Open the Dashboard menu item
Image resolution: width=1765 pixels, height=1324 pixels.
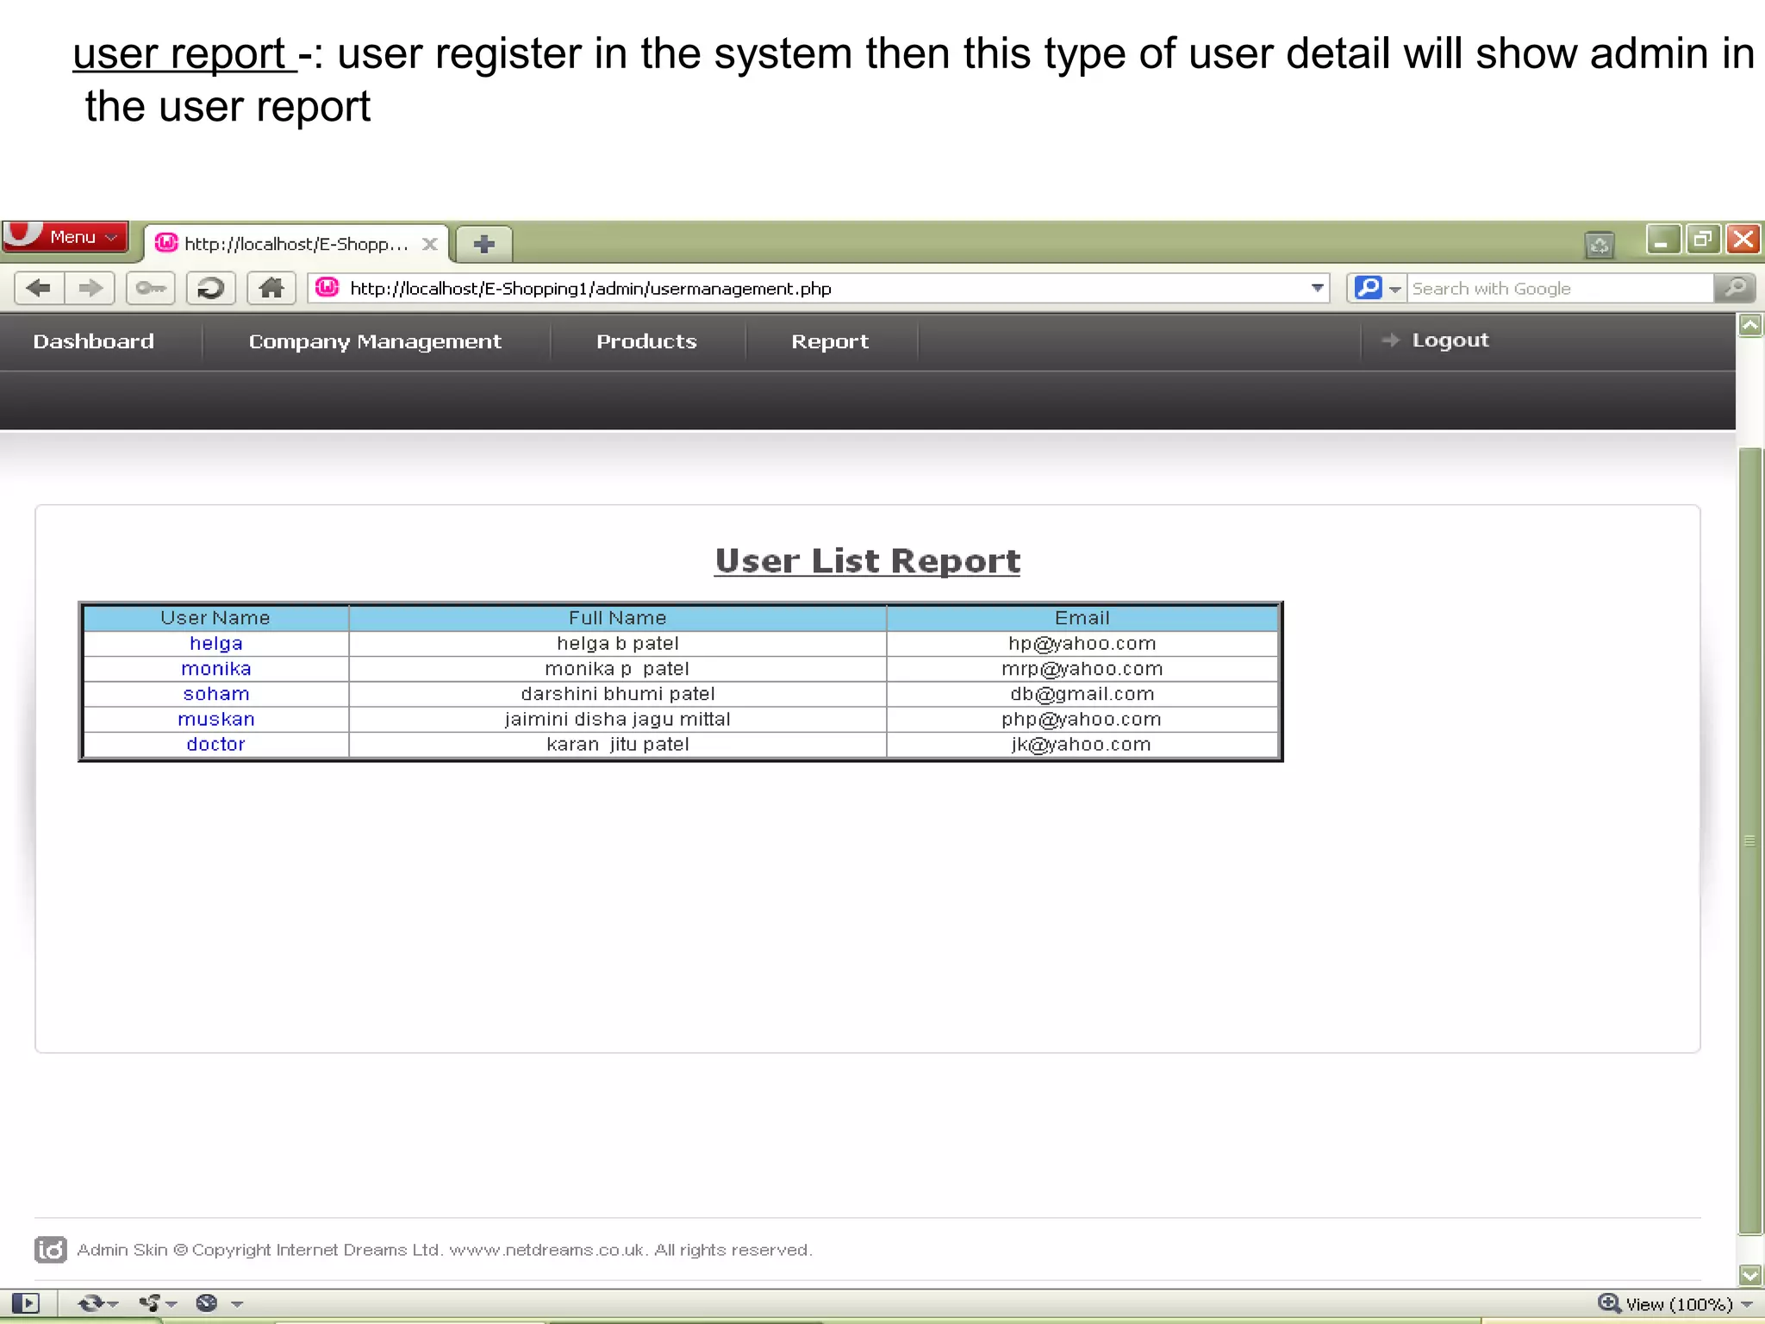pyautogui.click(x=94, y=341)
